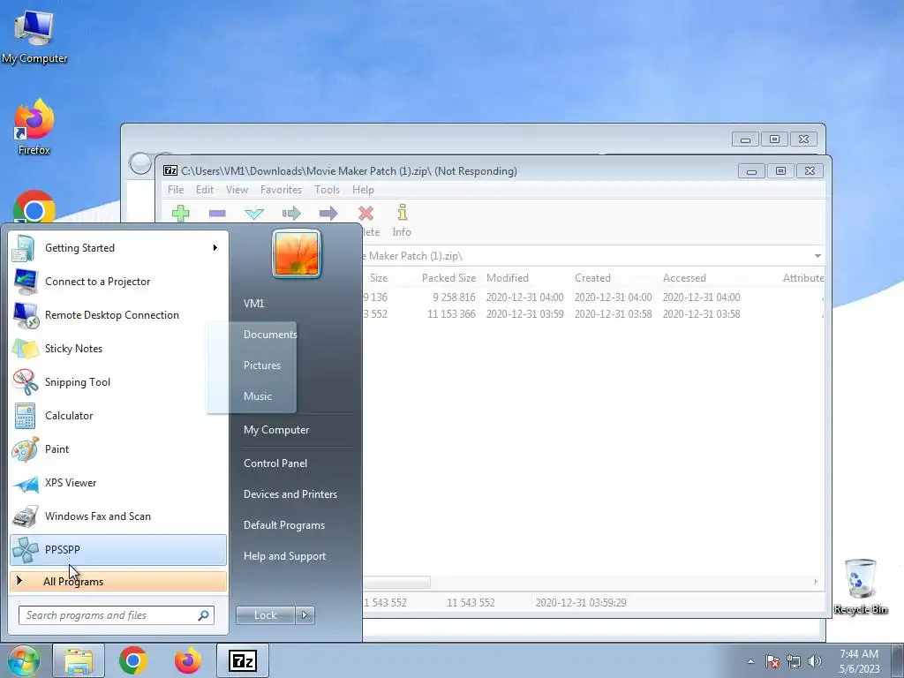
Task: Launch Calculator from the Start menu
Action: click(118, 415)
